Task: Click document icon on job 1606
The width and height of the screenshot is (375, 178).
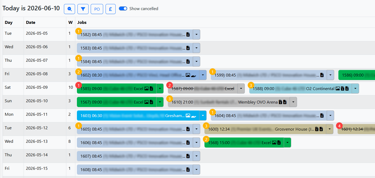Action: [x=188, y=143]
